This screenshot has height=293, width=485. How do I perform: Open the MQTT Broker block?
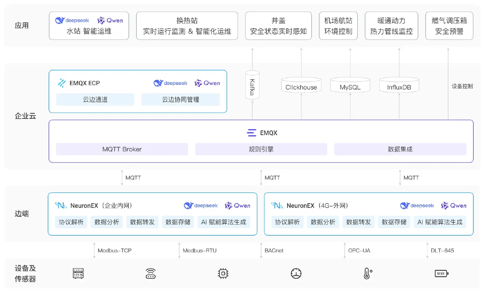(x=122, y=149)
